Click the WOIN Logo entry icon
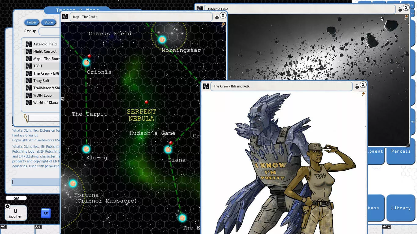417x234 pixels. (x=29, y=95)
